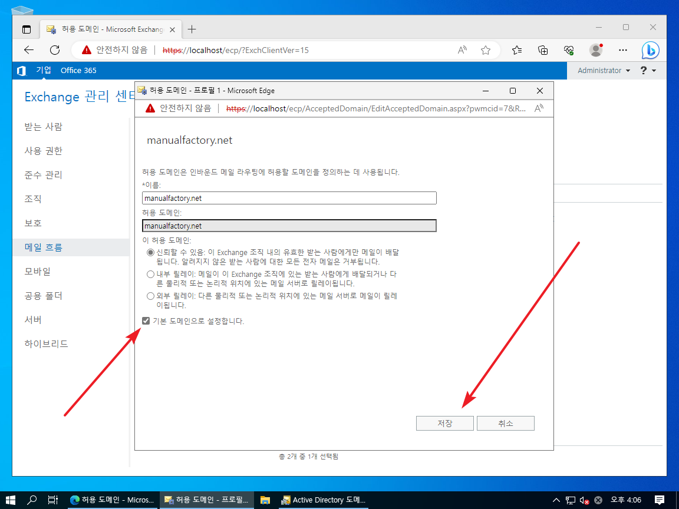Image resolution: width=679 pixels, height=509 pixels.
Task: Click the 취소 cancel button
Action: (505, 424)
